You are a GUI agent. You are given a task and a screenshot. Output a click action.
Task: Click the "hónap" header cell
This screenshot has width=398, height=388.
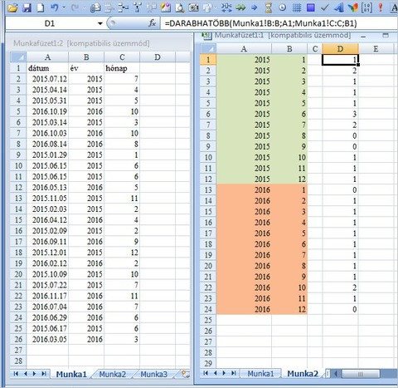click(122, 68)
